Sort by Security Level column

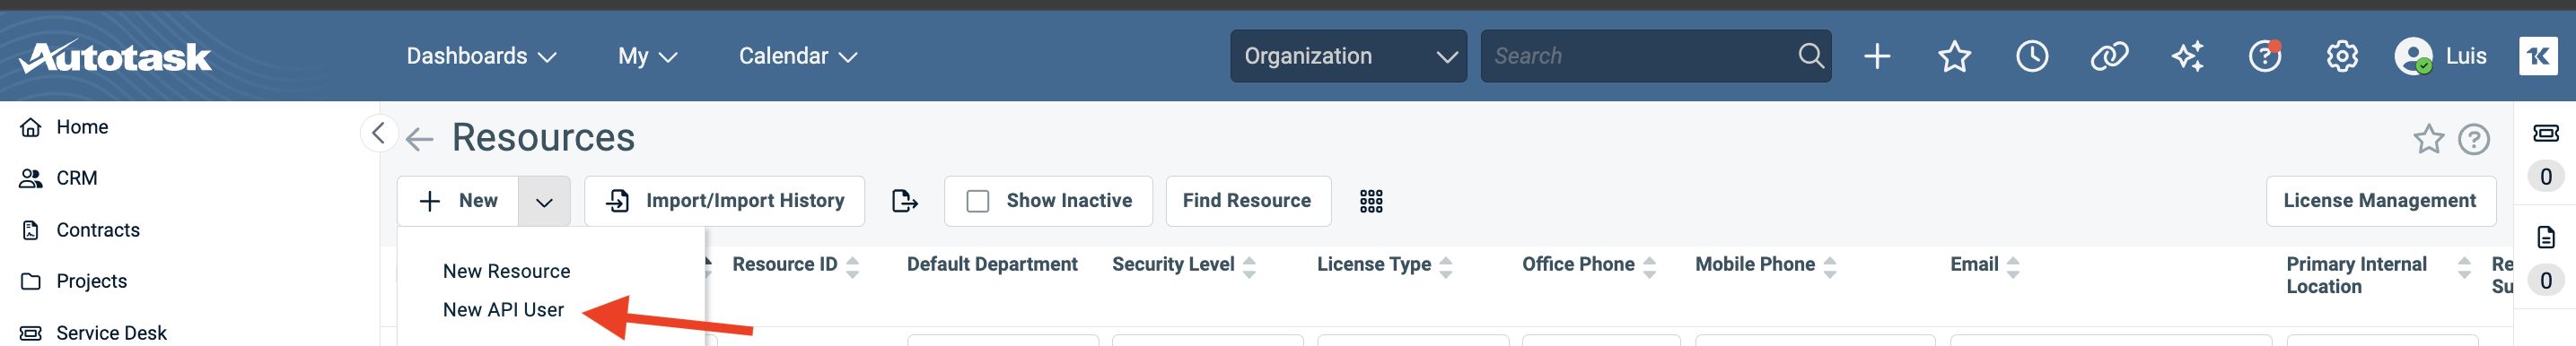(x=1184, y=265)
